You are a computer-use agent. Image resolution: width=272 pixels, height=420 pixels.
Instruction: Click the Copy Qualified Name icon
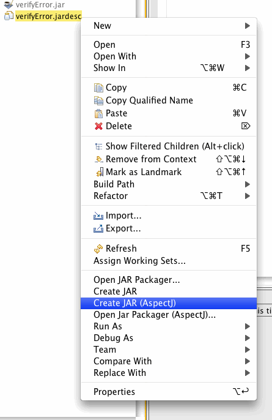pyautogui.click(x=98, y=100)
